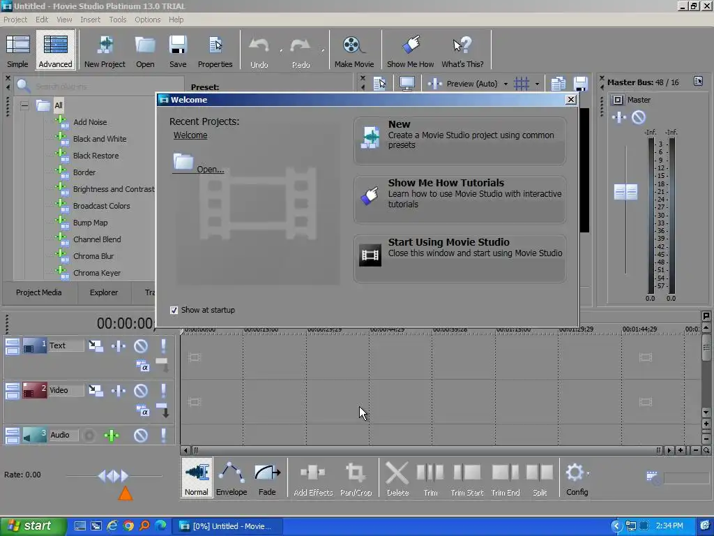Select the Envelope edit tool
This screenshot has width=714, height=536.
(231, 477)
